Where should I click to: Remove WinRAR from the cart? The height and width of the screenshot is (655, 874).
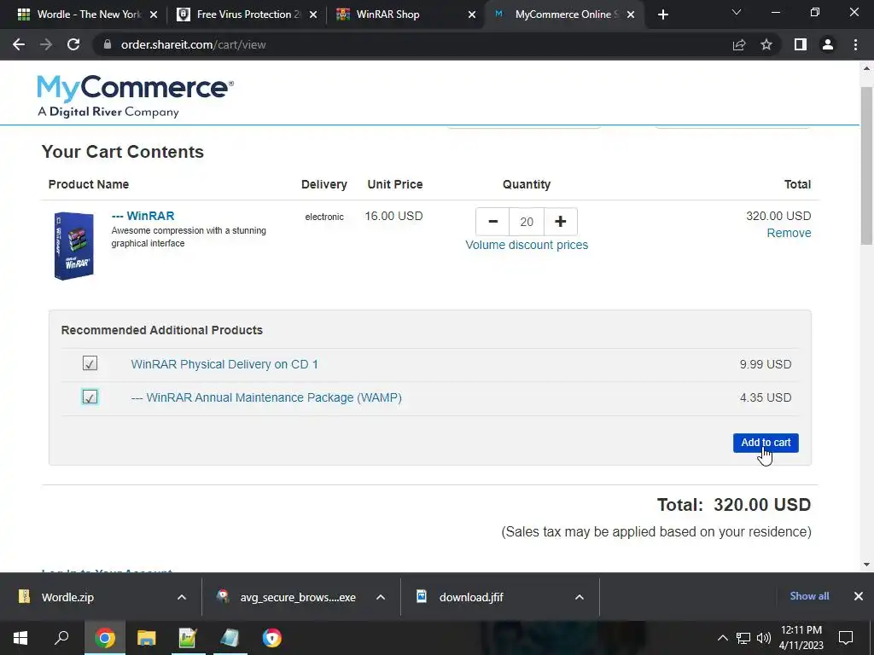pyautogui.click(x=789, y=233)
